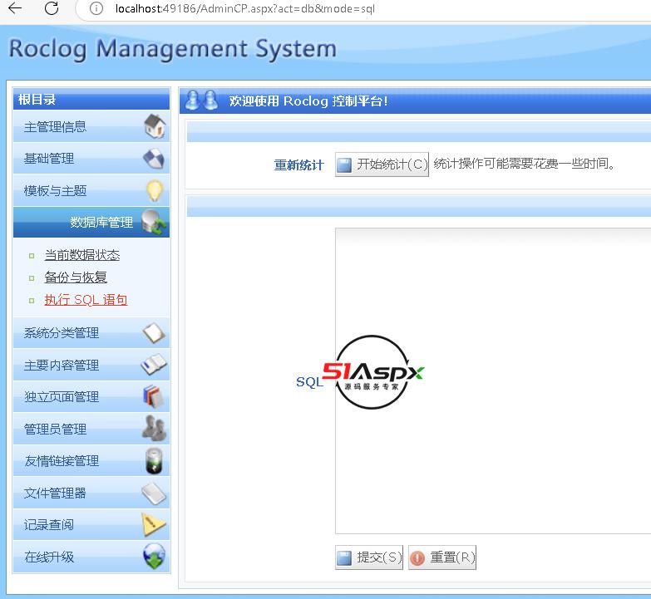651x599 pixels.
Task: Click the users icon in welcome header
Action: click(x=201, y=101)
